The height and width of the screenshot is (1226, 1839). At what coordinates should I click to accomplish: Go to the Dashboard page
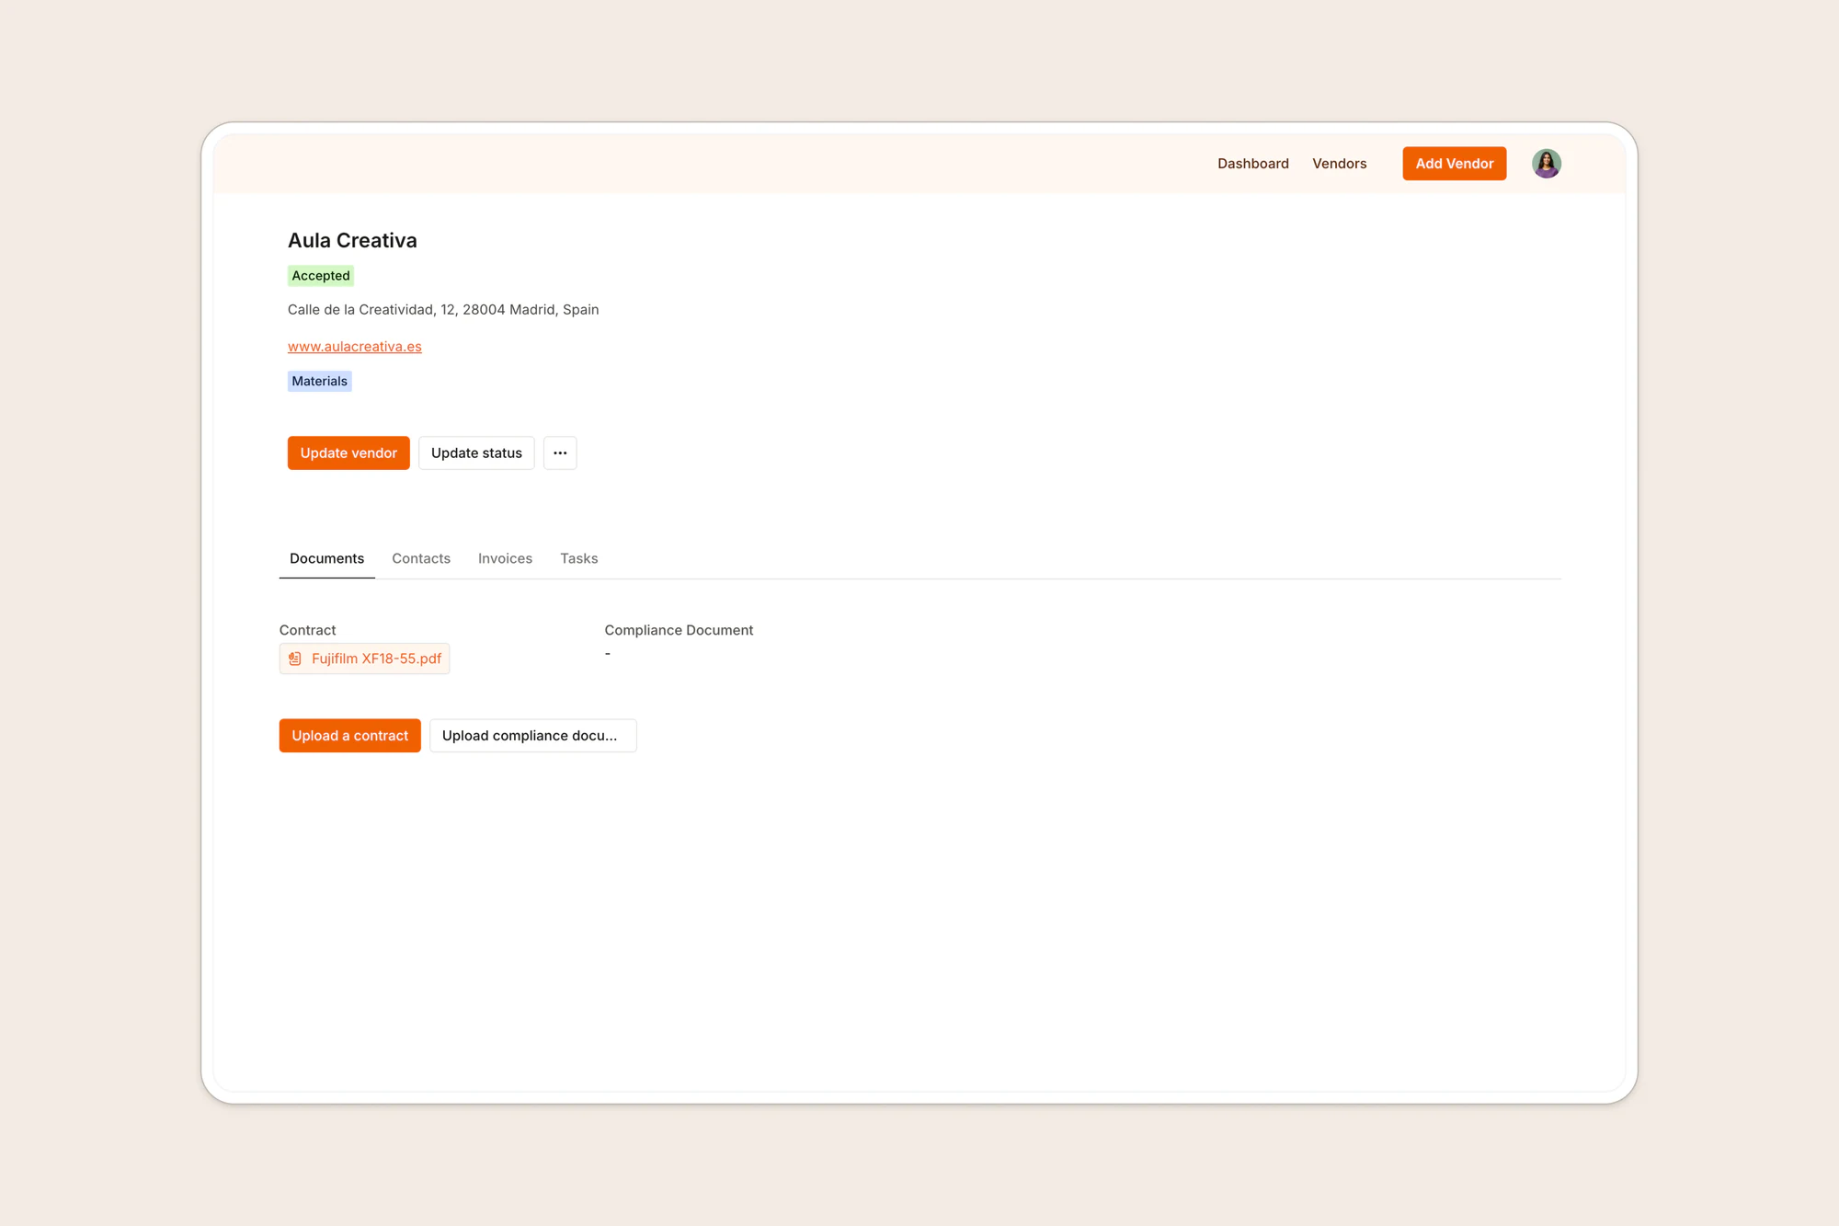pos(1252,164)
